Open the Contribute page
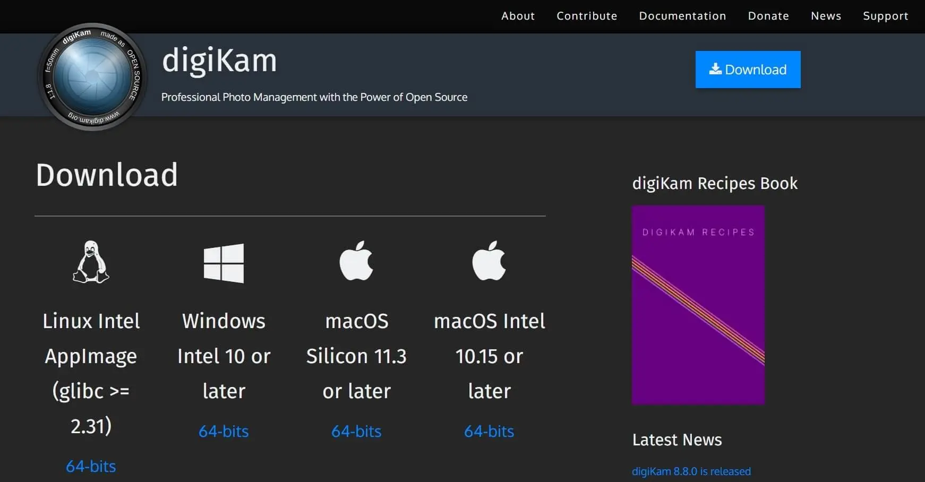925x482 pixels. [x=587, y=16]
